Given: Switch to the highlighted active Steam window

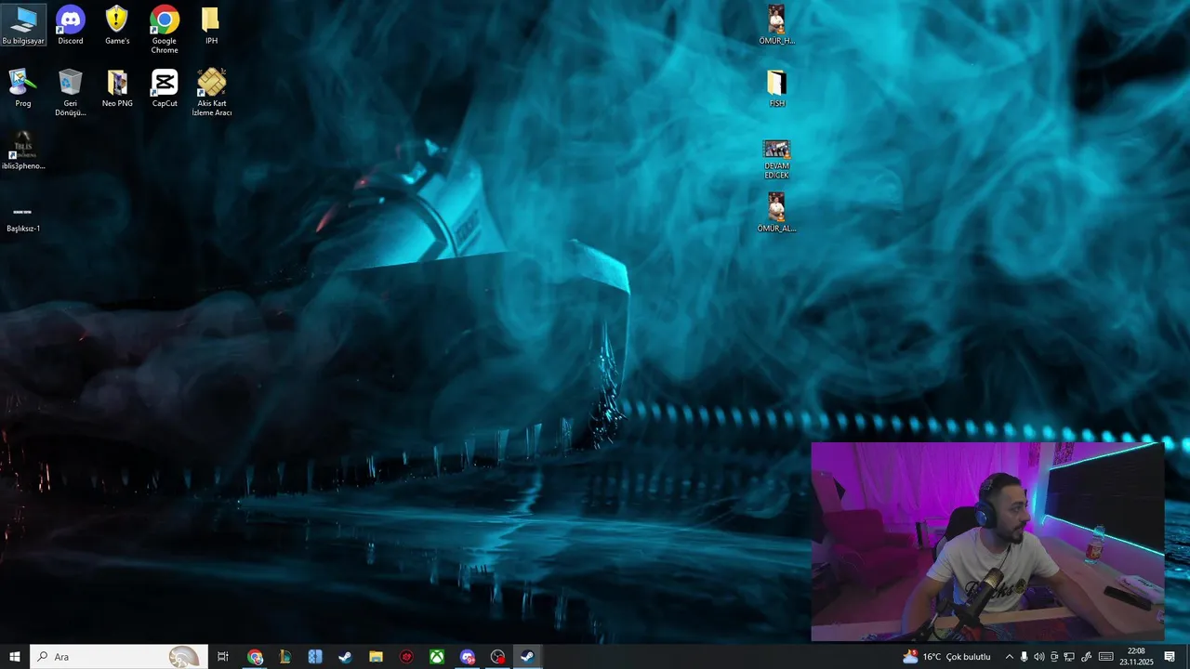Looking at the screenshot, I should pyautogui.click(x=527, y=657).
